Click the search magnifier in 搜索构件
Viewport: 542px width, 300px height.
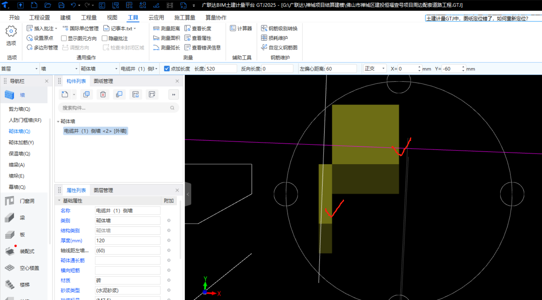click(x=172, y=108)
